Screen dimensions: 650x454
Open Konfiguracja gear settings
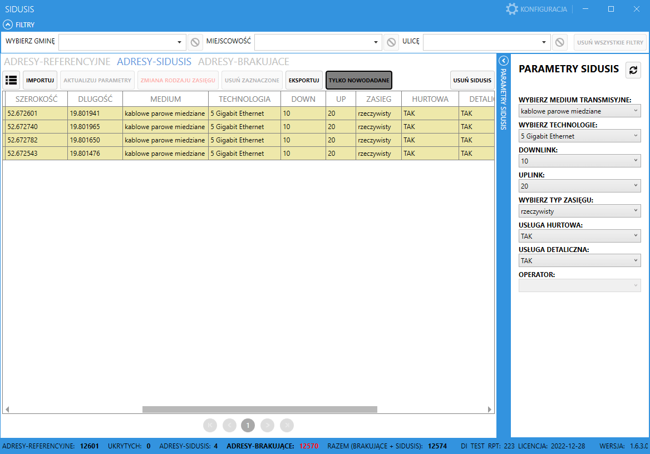point(511,9)
